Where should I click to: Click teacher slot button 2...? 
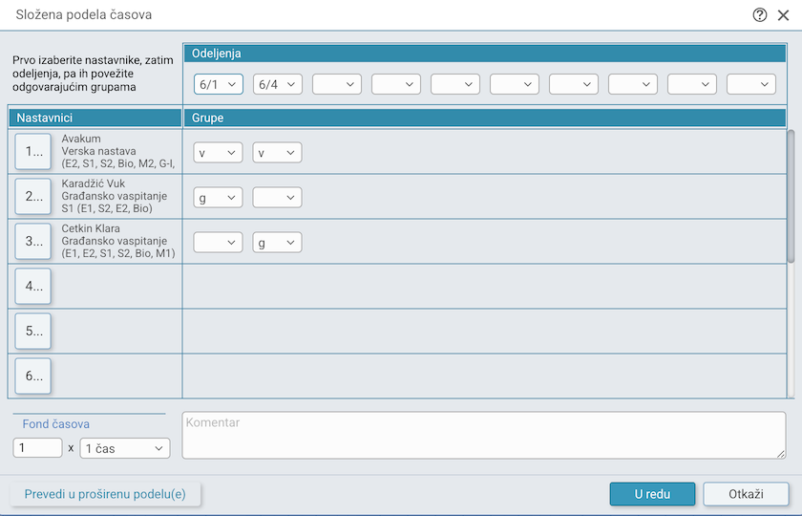[33, 197]
